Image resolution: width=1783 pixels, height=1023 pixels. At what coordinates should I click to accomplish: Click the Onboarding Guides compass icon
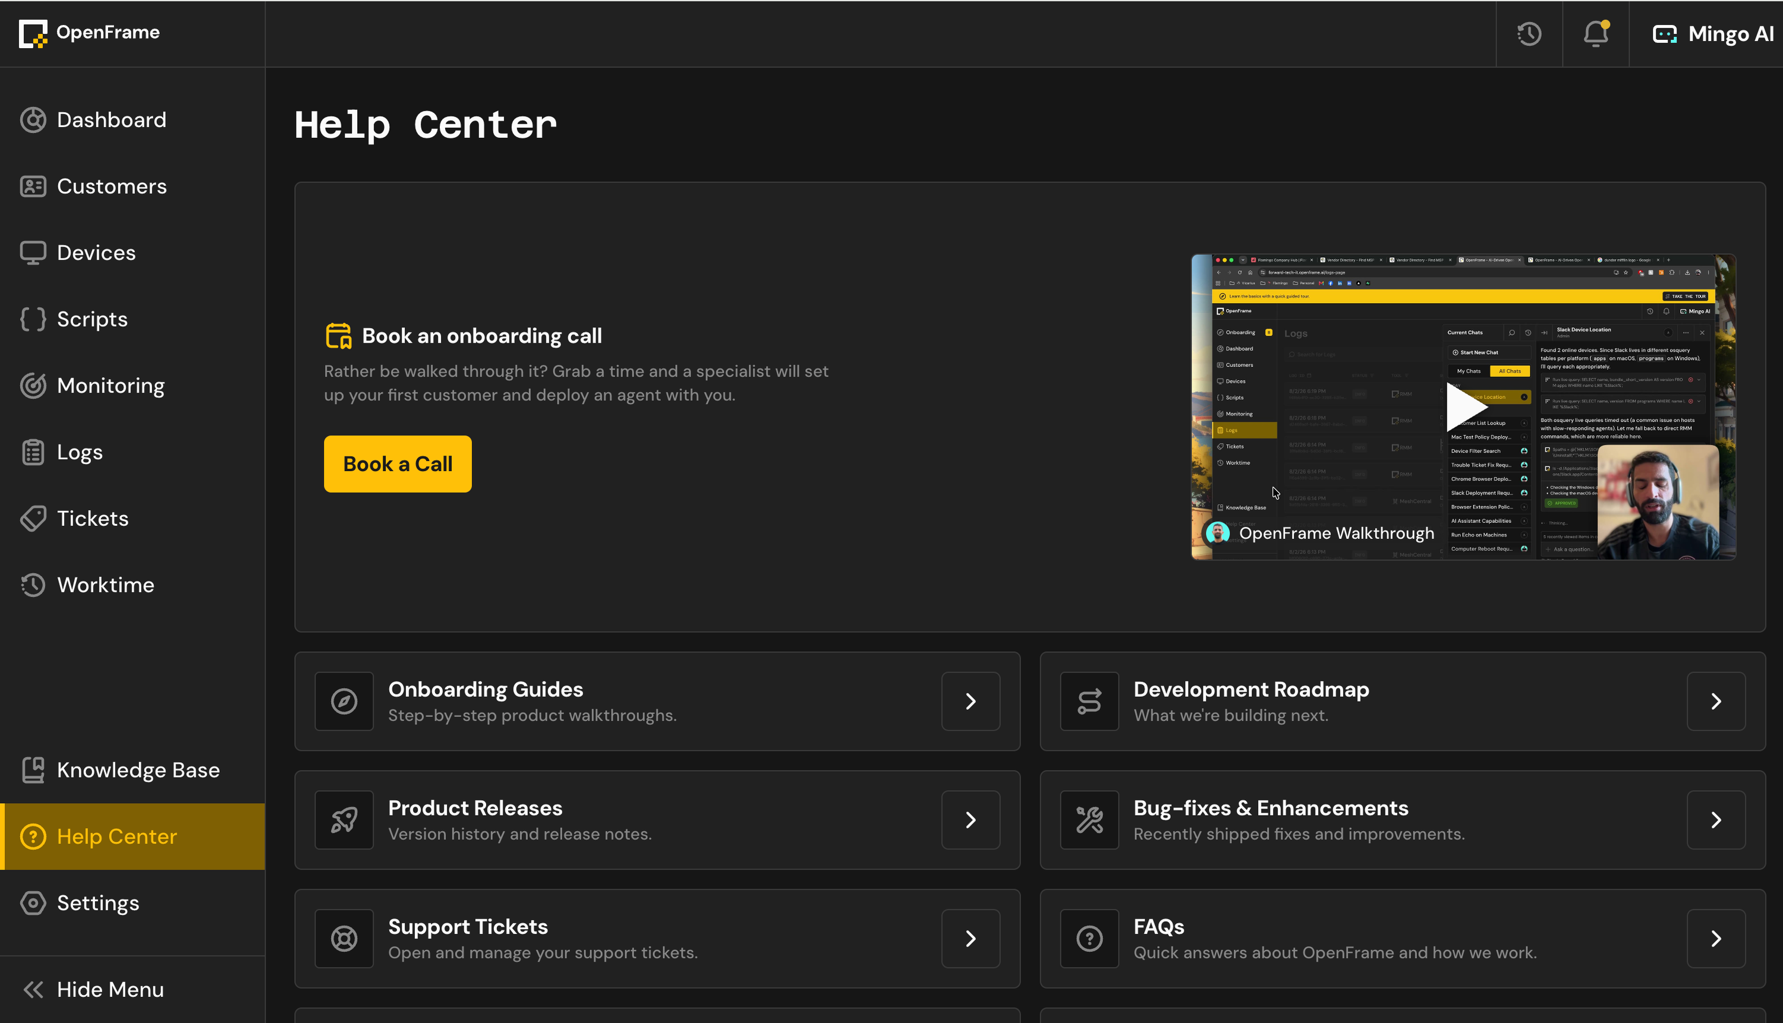click(x=344, y=701)
